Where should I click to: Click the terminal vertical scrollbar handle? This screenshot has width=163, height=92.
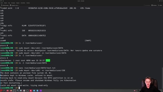(x=162, y=78)
